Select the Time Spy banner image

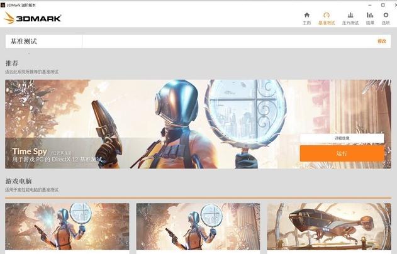coord(198,124)
